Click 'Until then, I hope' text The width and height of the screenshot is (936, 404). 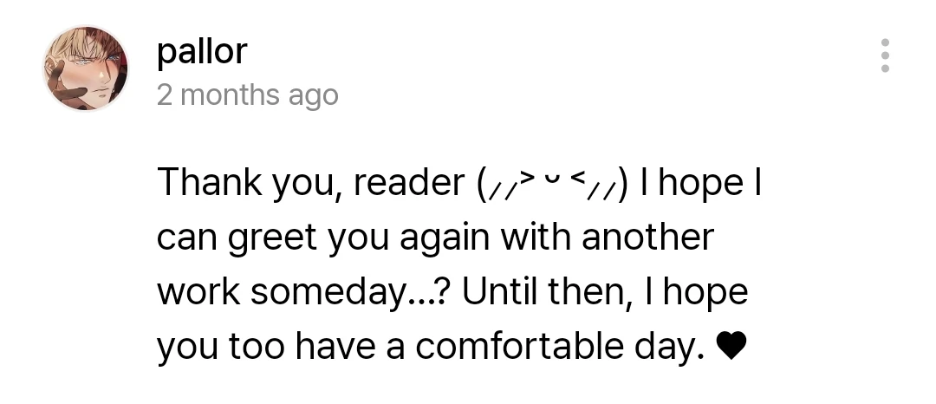pyautogui.click(x=605, y=293)
